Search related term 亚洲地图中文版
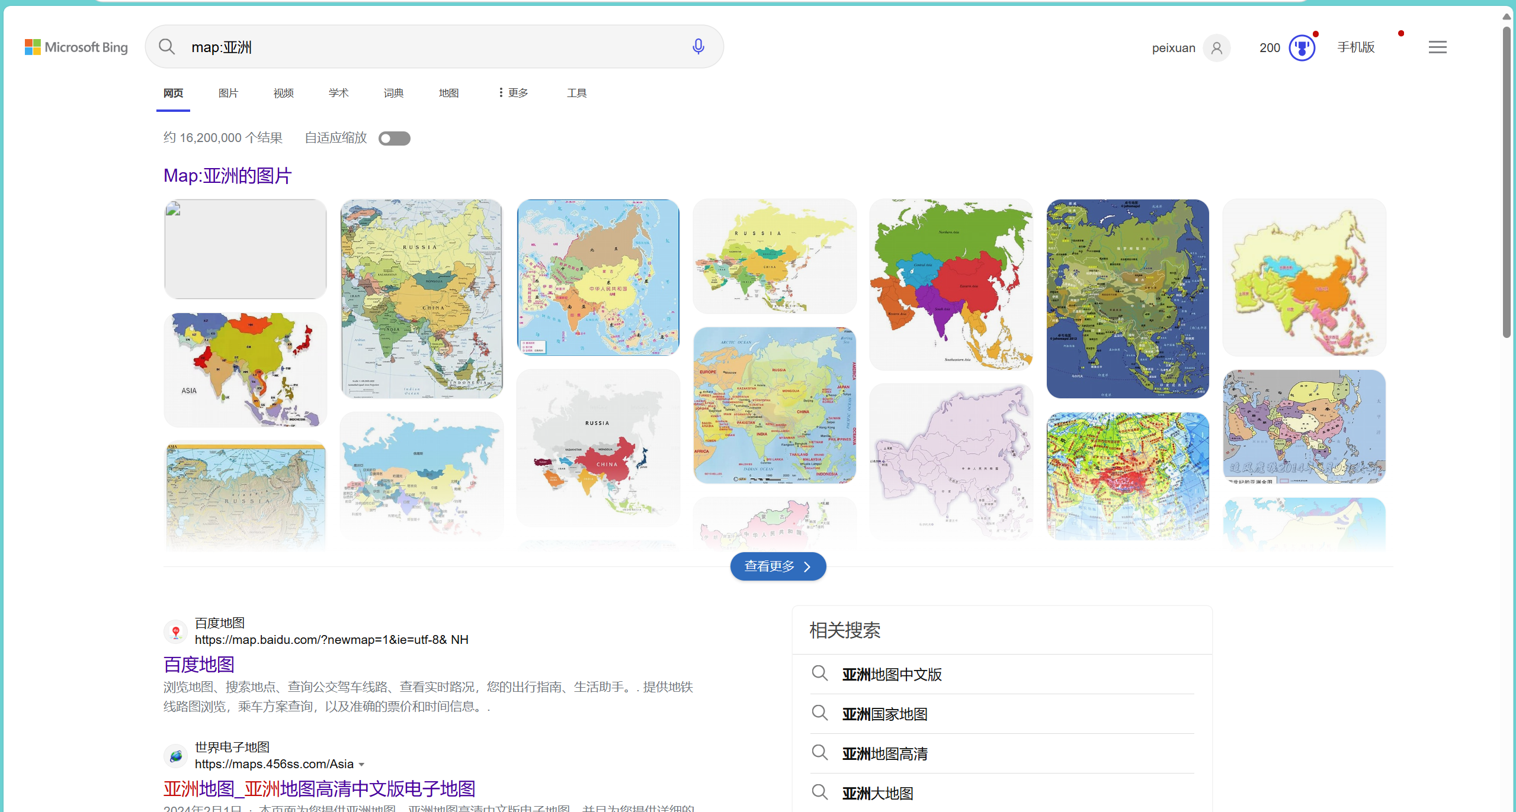The width and height of the screenshot is (1516, 812). coord(892,675)
